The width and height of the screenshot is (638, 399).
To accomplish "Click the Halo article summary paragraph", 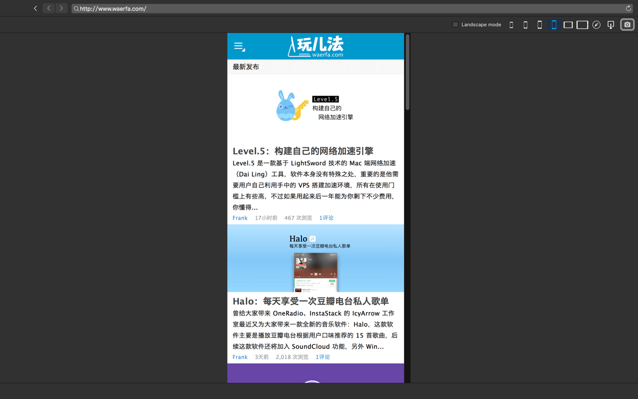I will (x=315, y=330).
